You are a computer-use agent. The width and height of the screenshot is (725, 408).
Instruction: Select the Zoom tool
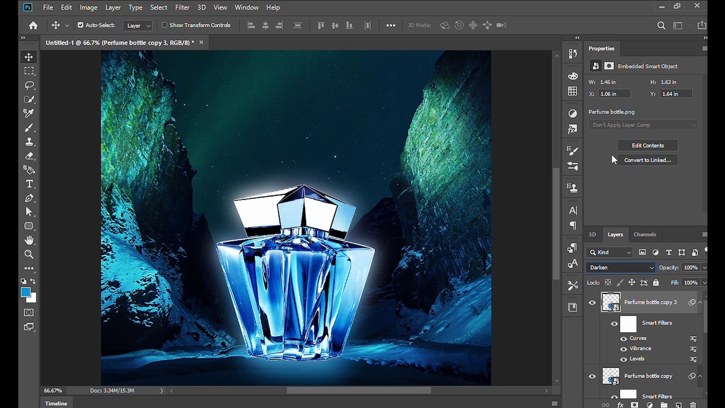[29, 254]
